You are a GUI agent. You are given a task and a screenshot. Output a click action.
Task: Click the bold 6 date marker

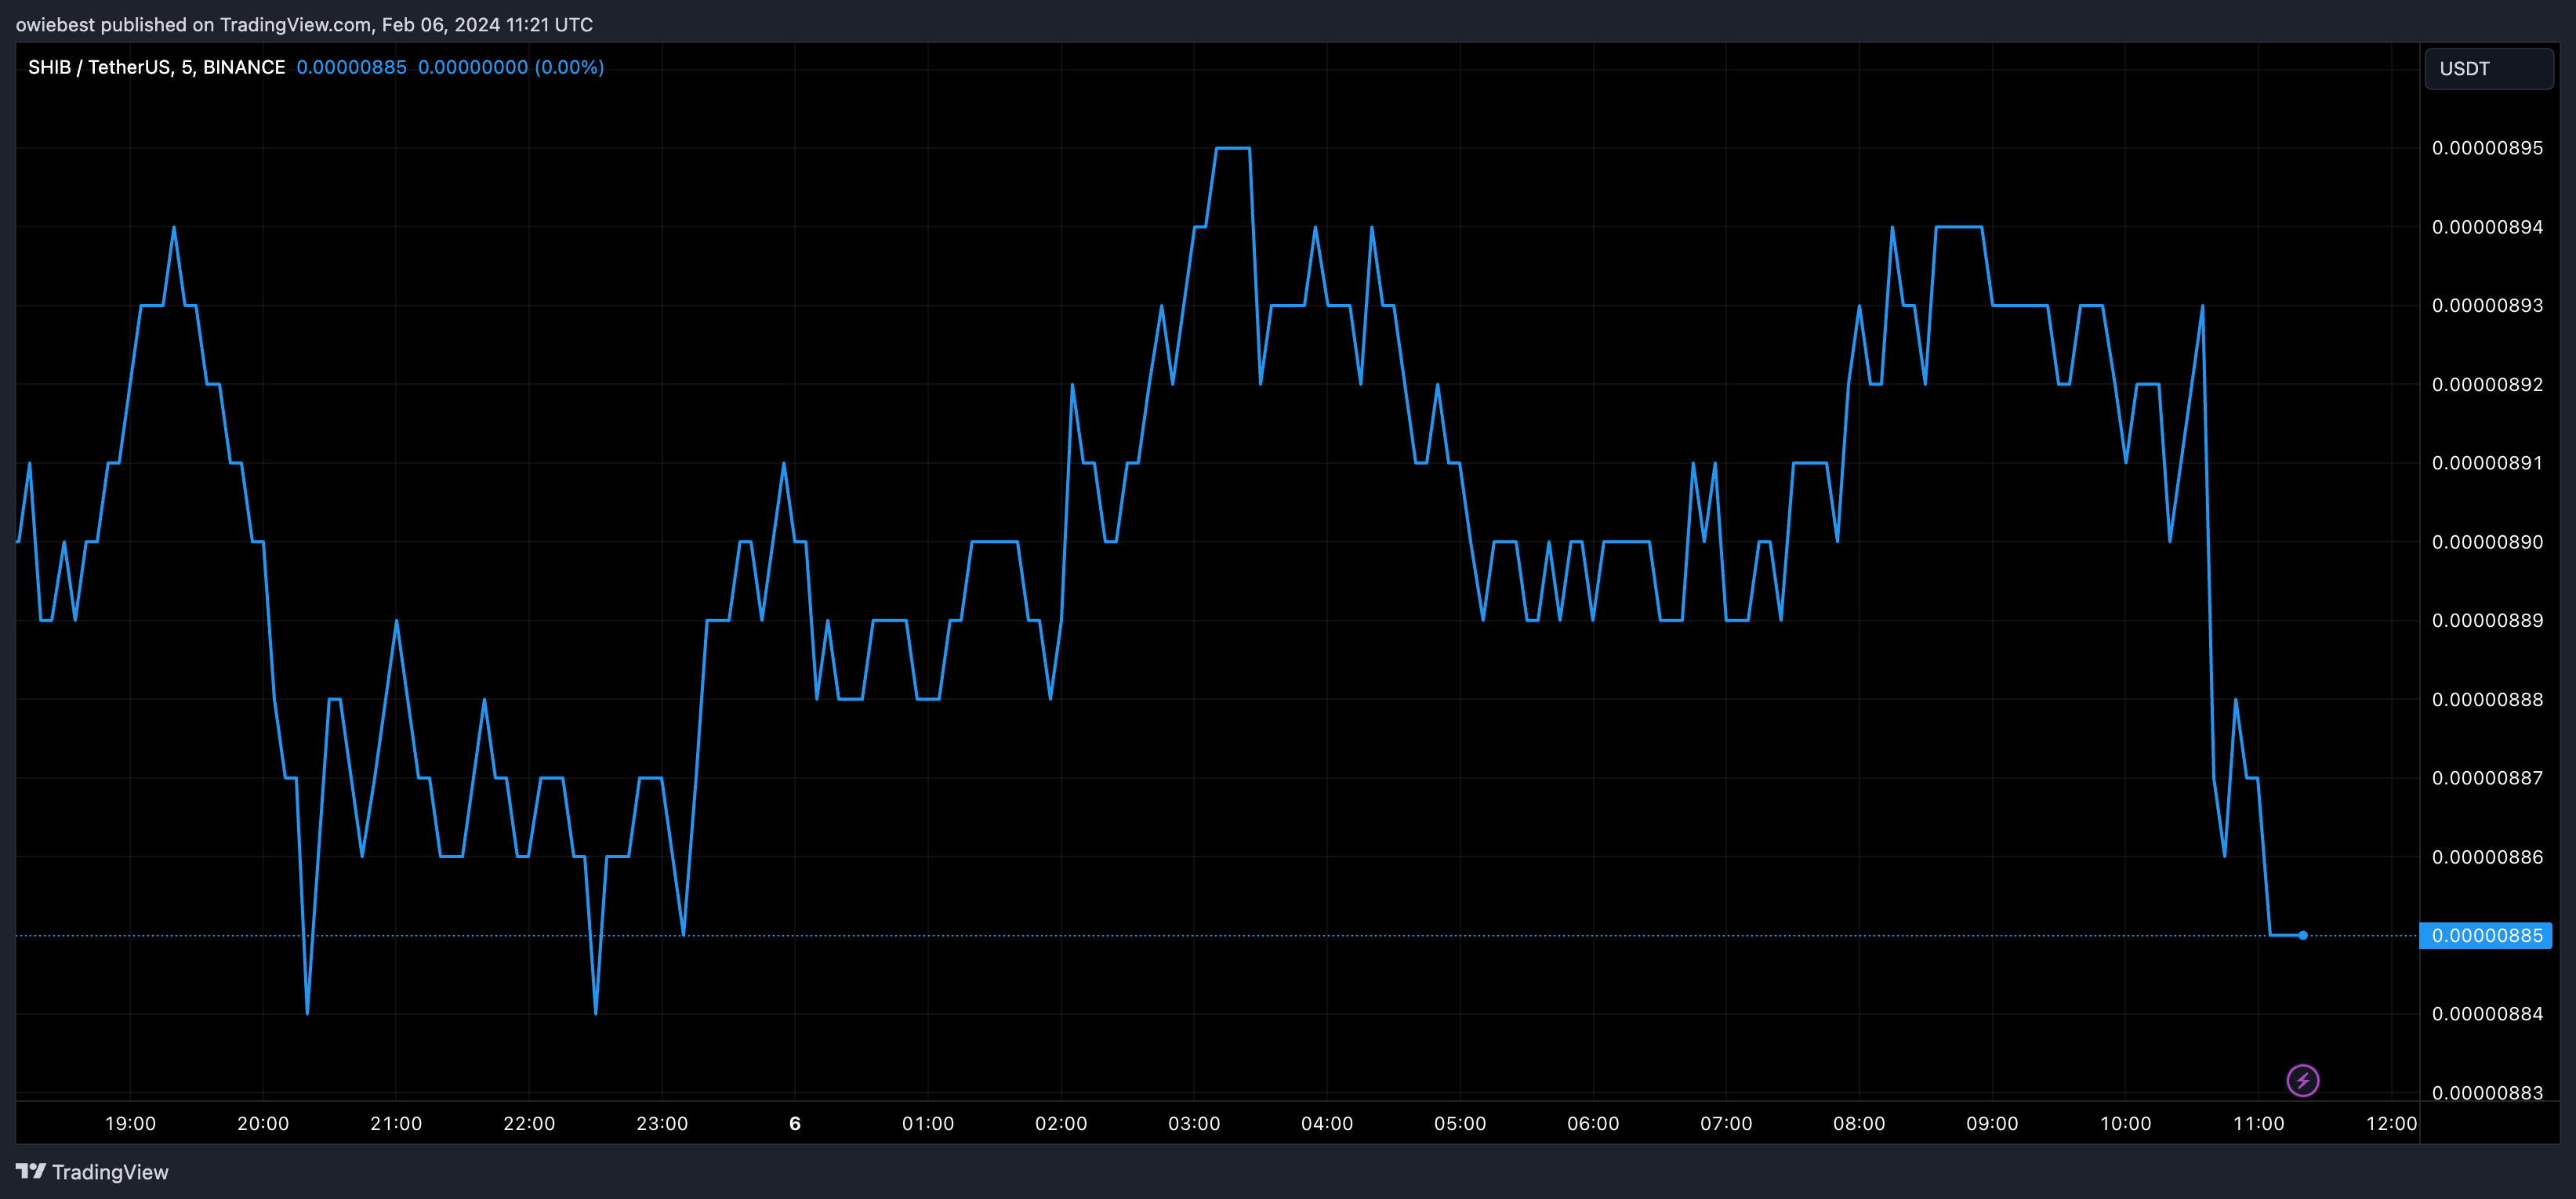click(795, 1123)
